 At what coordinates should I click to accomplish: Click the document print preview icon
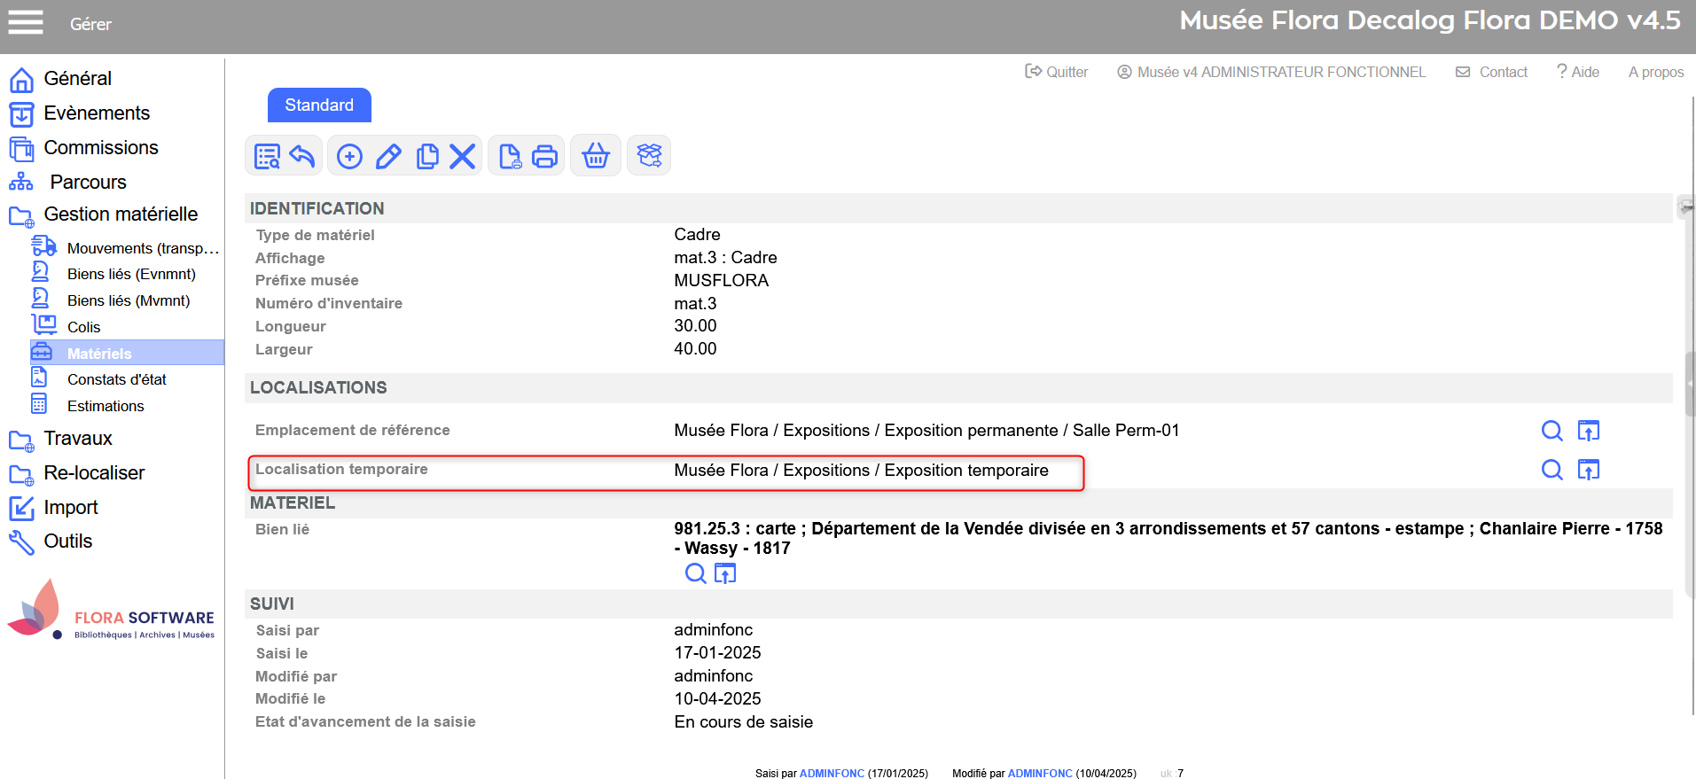[510, 157]
